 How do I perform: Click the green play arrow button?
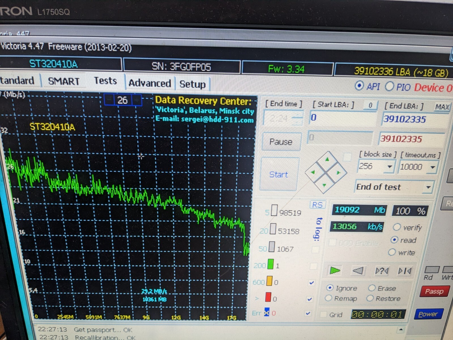pos(335,270)
